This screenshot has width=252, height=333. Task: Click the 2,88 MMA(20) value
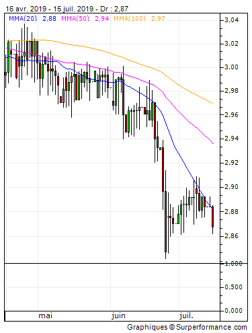[49, 18]
